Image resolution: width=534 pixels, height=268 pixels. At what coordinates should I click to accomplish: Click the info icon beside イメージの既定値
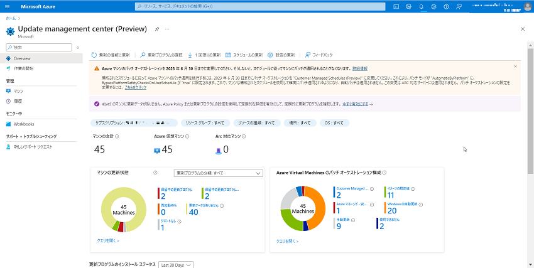click(x=413, y=188)
